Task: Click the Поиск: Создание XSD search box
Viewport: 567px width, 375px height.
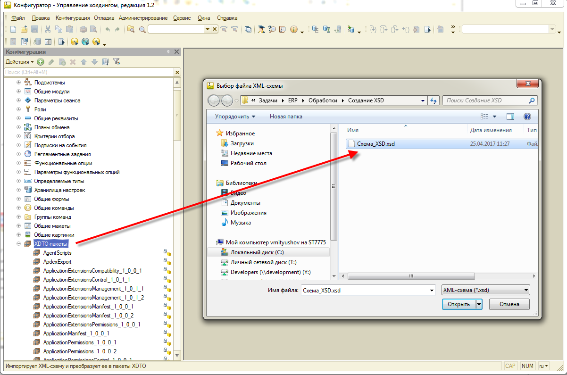Action: point(490,100)
